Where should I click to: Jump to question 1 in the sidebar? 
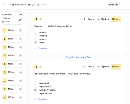tap(12, 30)
